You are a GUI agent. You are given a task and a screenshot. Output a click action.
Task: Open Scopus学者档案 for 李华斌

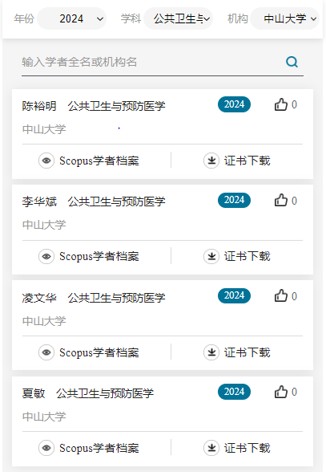pos(99,257)
